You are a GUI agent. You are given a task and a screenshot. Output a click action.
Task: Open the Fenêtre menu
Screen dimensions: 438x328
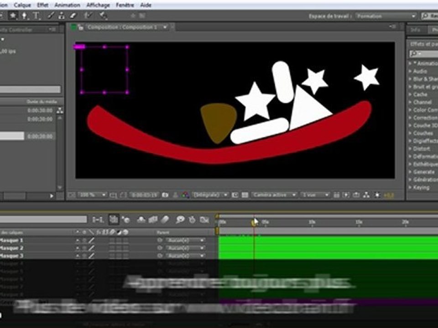click(125, 5)
